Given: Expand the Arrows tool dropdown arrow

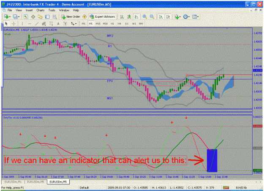Looking at the screenshot, I should click(76, 24).
